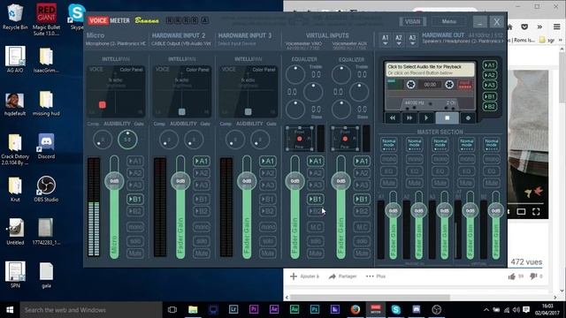This screenshot has height=318, width=566.
Task: Toggle Mute on master A1 bus
Action: 389,183
